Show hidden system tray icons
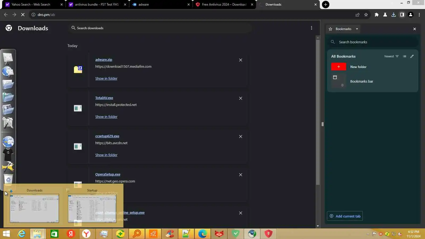The height and width of the screenshot is (239, 425). (368, 234)
